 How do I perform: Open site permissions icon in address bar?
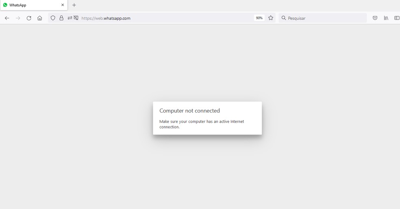(x=70, y=18)
